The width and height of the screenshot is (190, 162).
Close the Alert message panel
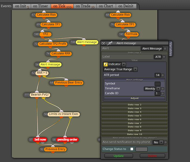104,43
